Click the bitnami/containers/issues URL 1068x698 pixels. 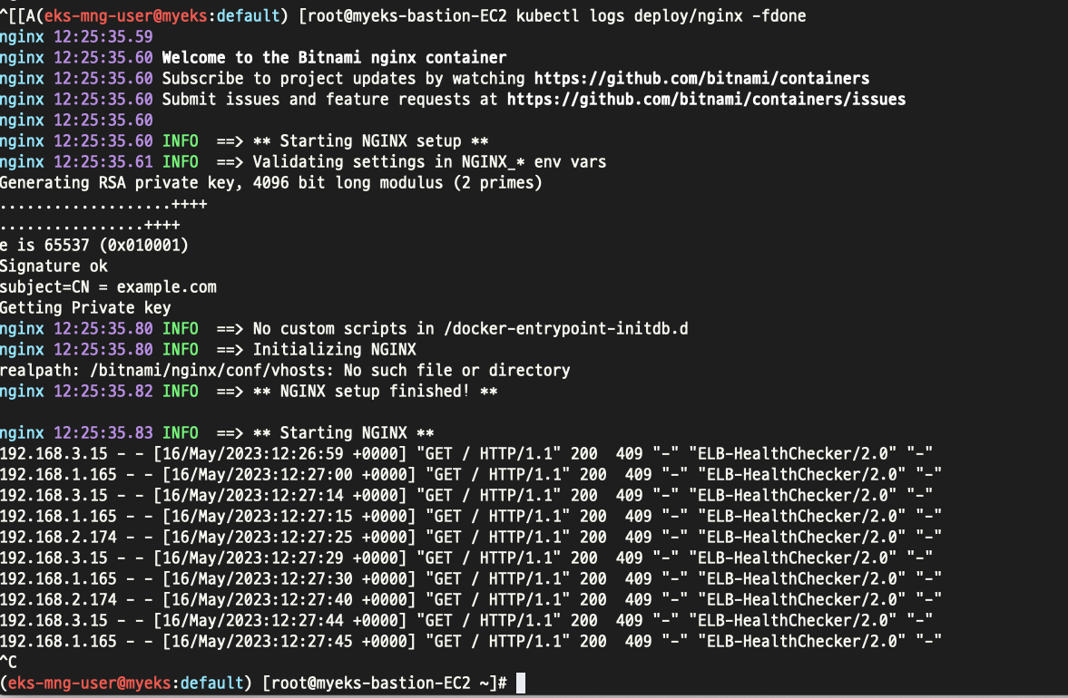click(x=706, y=100)
